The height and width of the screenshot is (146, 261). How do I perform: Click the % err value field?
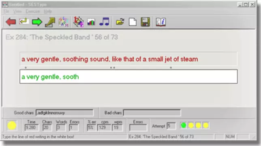pos(91,128)
